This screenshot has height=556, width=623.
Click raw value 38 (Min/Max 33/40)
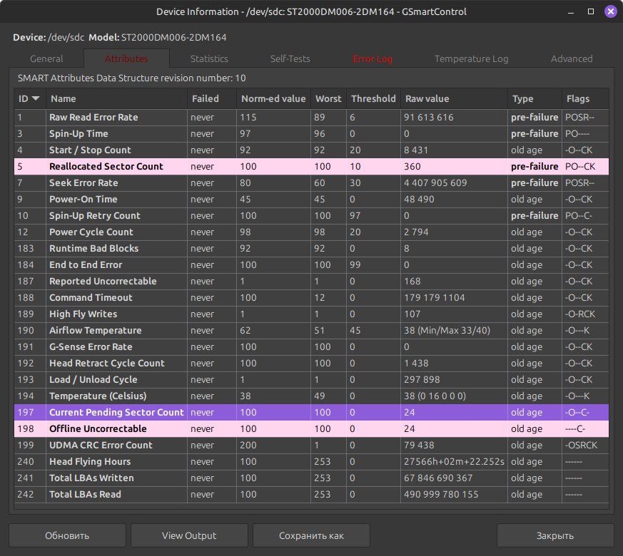click(447, 331)
